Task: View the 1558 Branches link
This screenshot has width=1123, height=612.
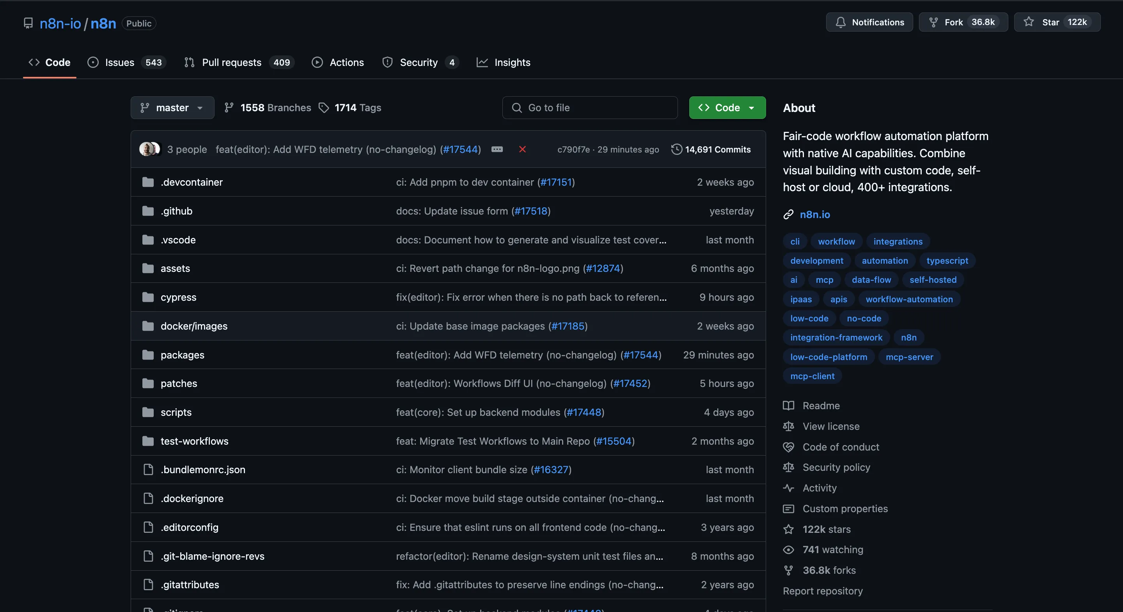Action: coord(267,108)
